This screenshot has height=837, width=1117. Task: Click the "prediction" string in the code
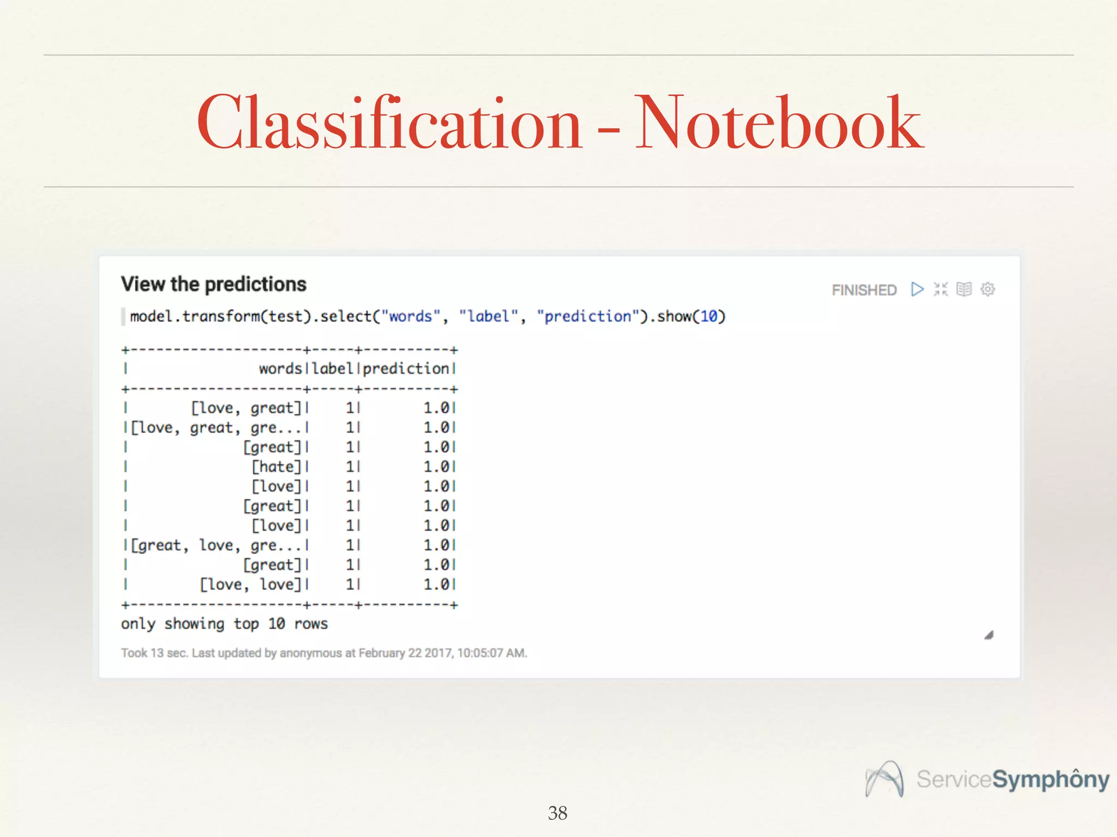[x=587, y=317]
